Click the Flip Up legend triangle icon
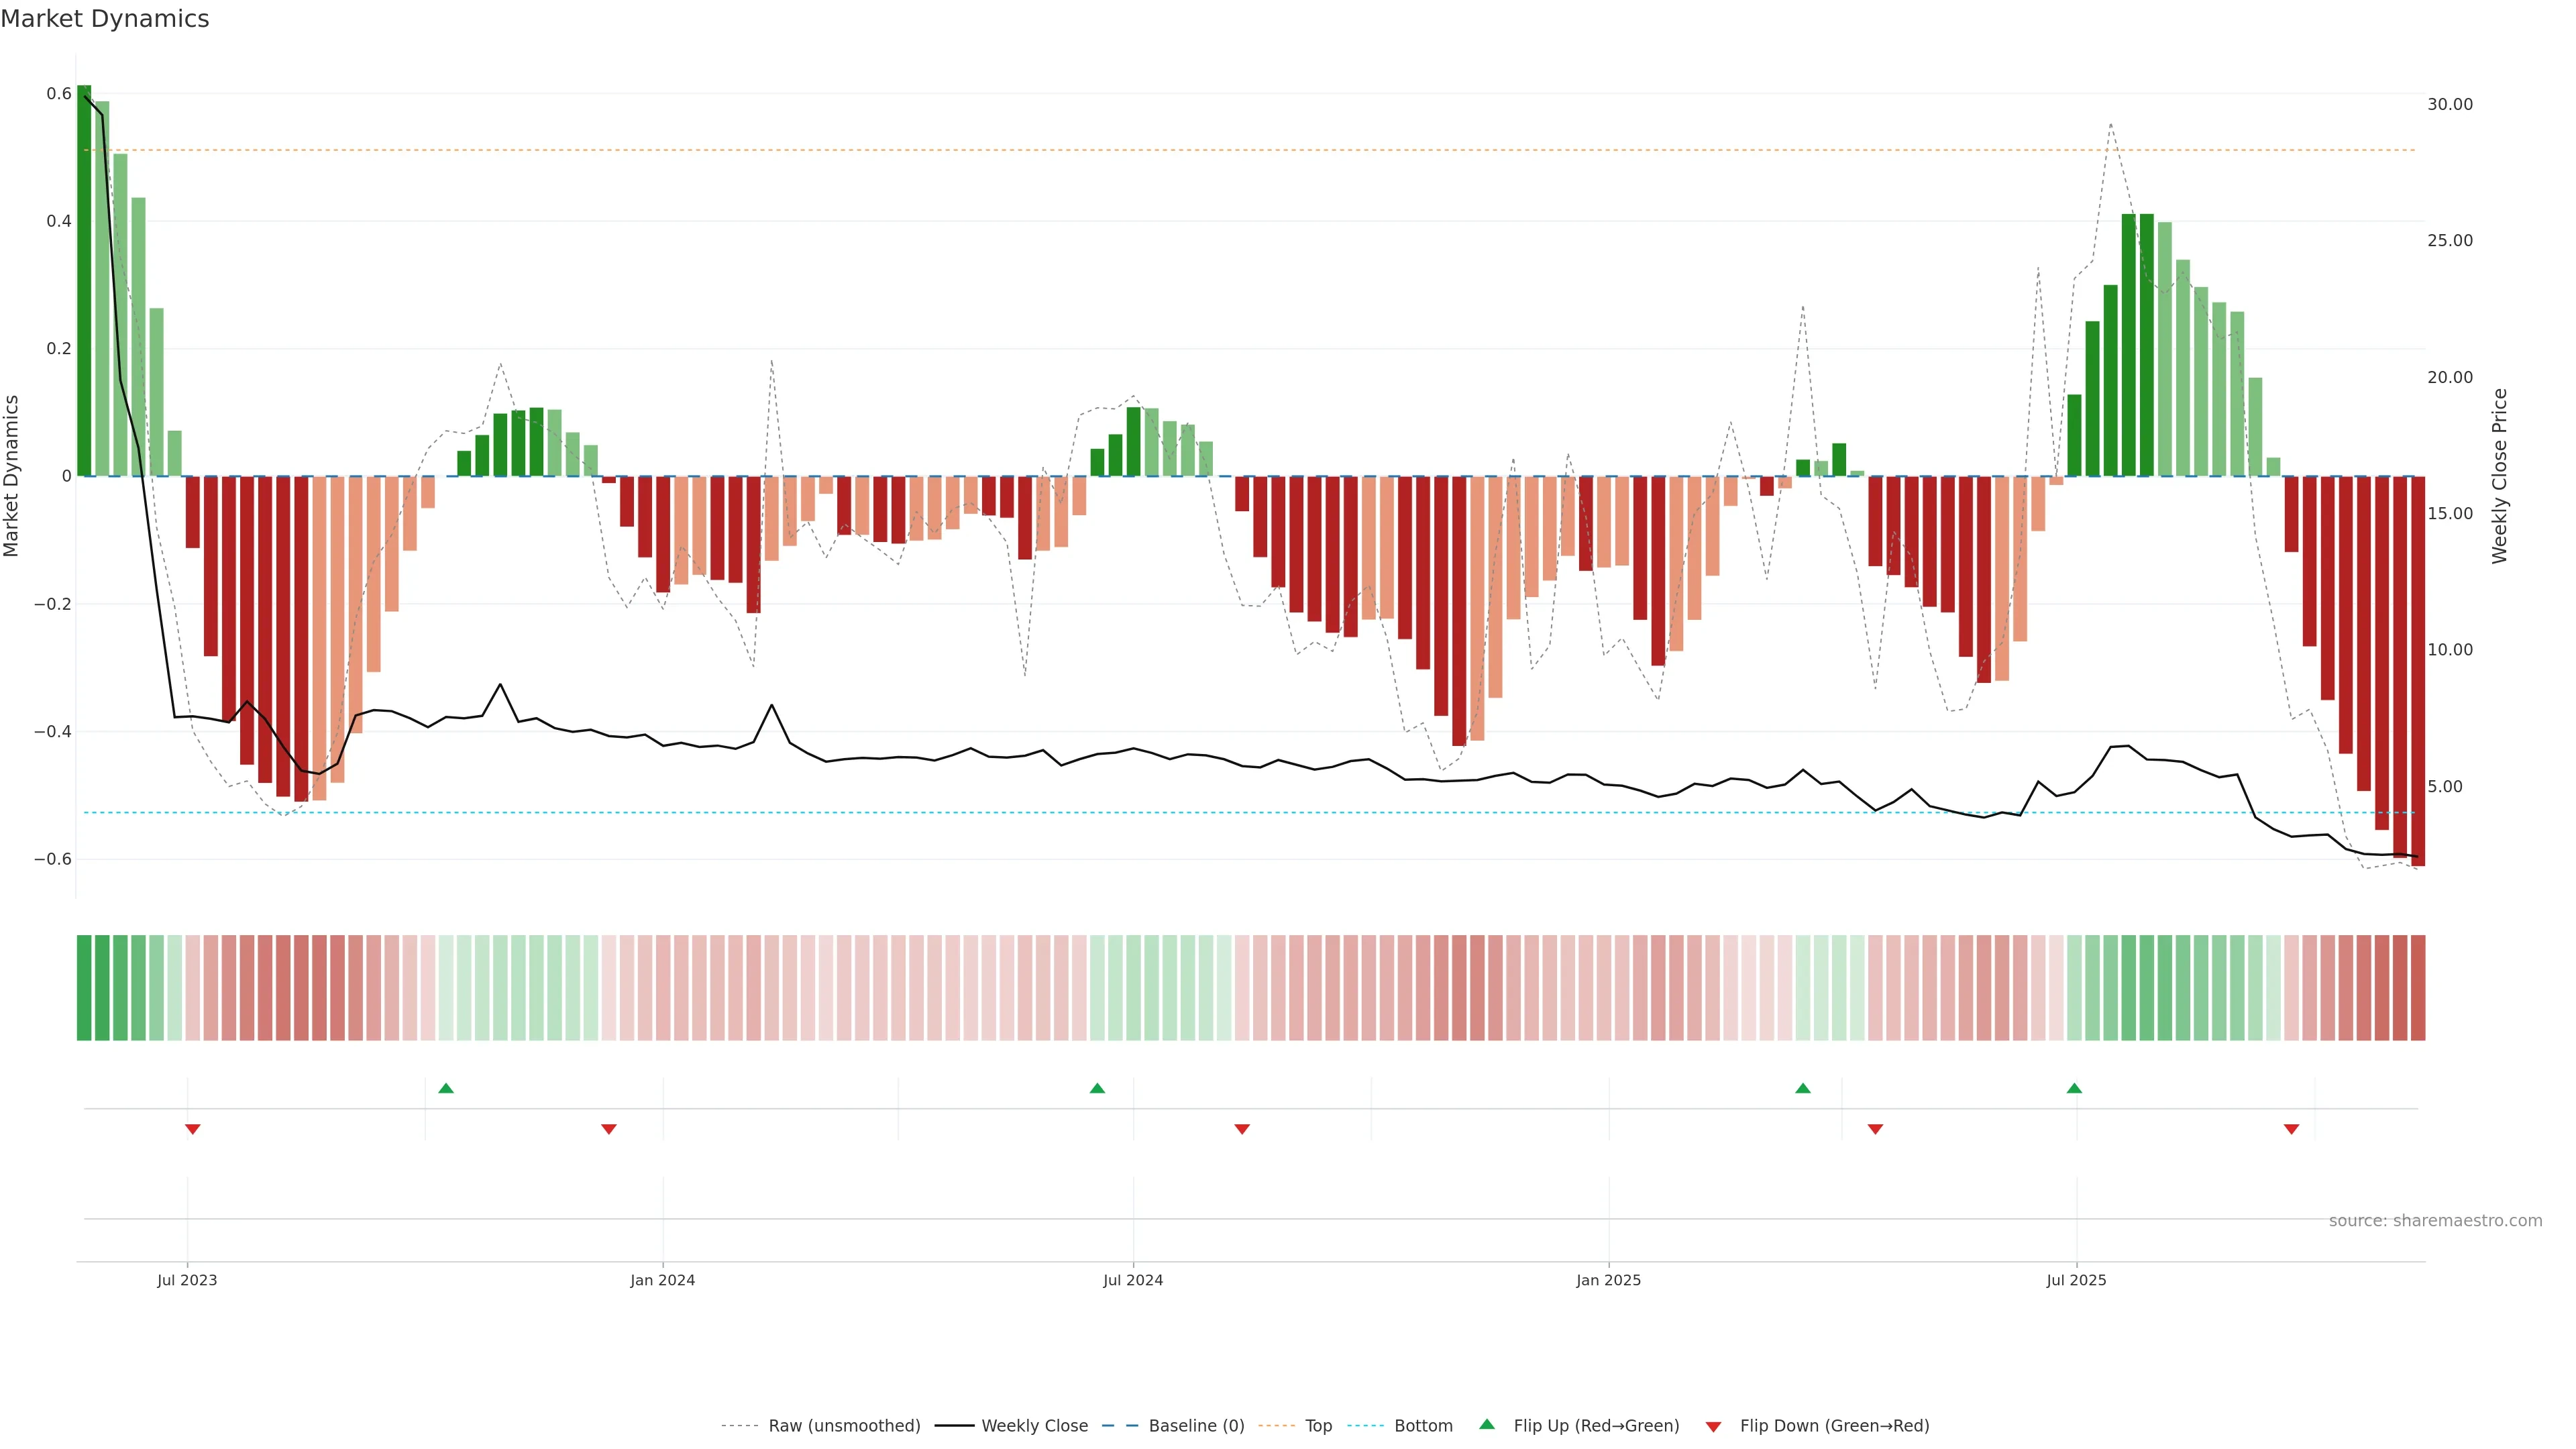Image resolution: width=2576 pixels, height=1449 pixels. coord(1487,1424)
